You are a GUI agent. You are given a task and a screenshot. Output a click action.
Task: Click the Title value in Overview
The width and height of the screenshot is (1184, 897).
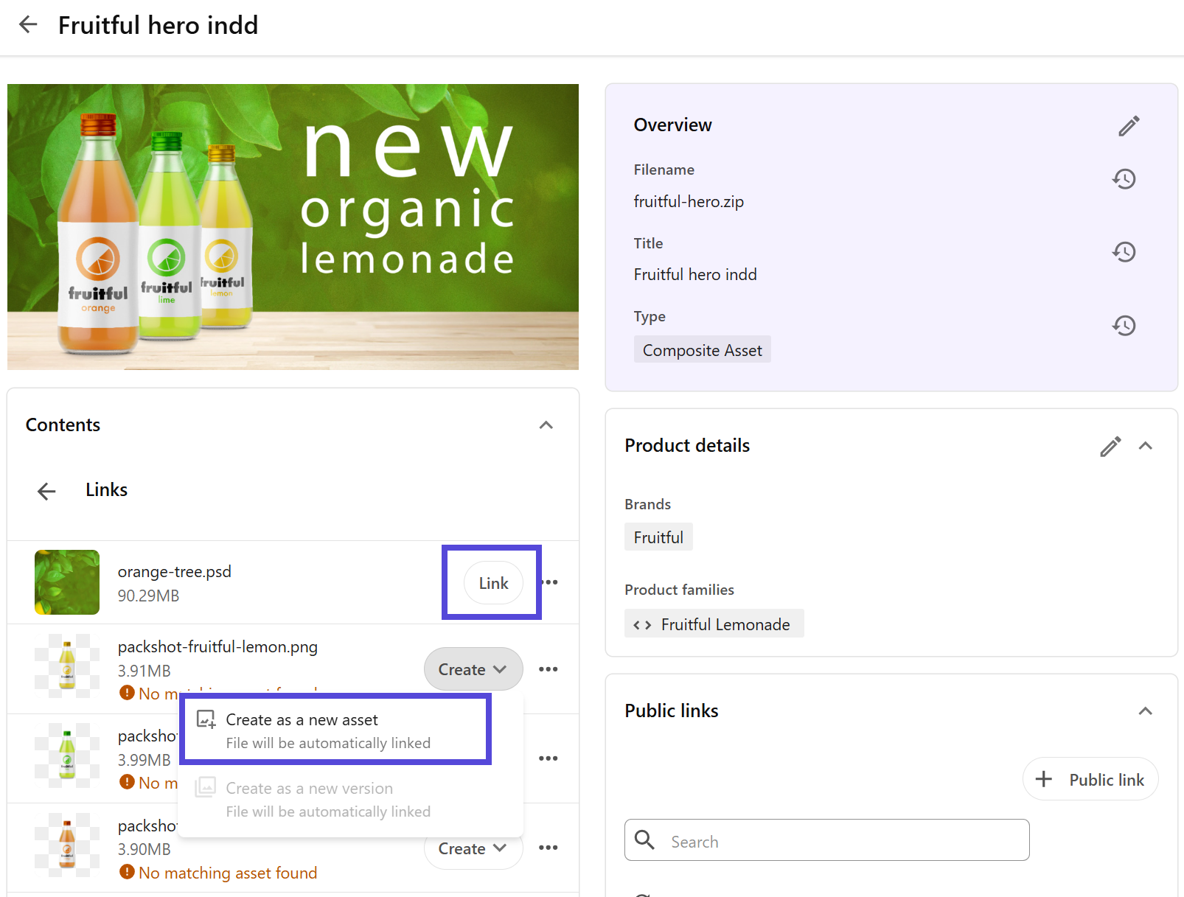point(695,274)
